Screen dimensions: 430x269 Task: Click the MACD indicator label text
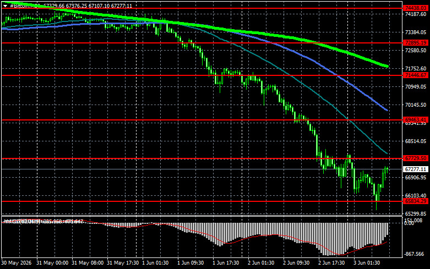point(43,221)
